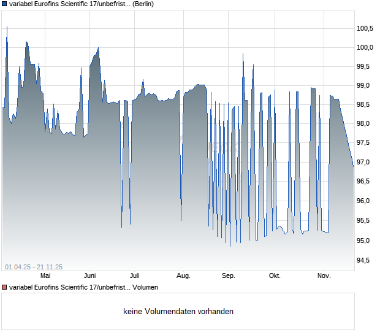380x335 pixels.
Task: Click the 'keine Volumendaten vorhanden' message
Action: (178, 312)
